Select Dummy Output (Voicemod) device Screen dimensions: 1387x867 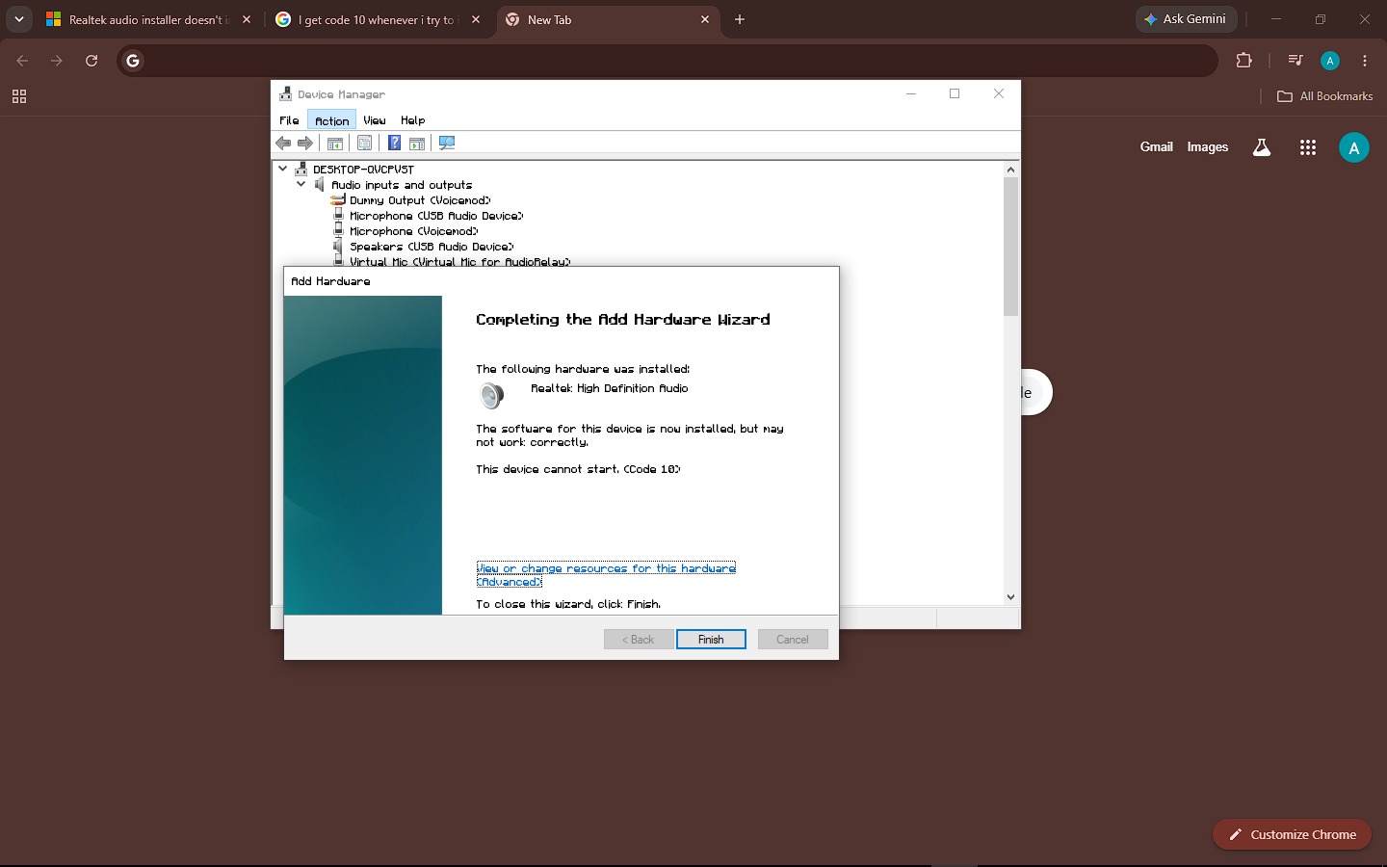point(411,200)
